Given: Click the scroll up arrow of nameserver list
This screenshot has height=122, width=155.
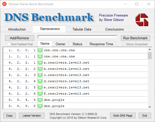Looking at the screenshot, I should (x=150, y=49).
